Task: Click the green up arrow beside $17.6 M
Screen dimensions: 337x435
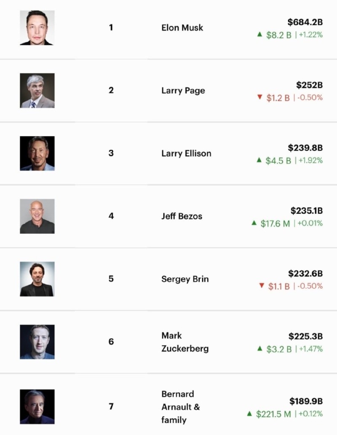Action: (254, 223)
